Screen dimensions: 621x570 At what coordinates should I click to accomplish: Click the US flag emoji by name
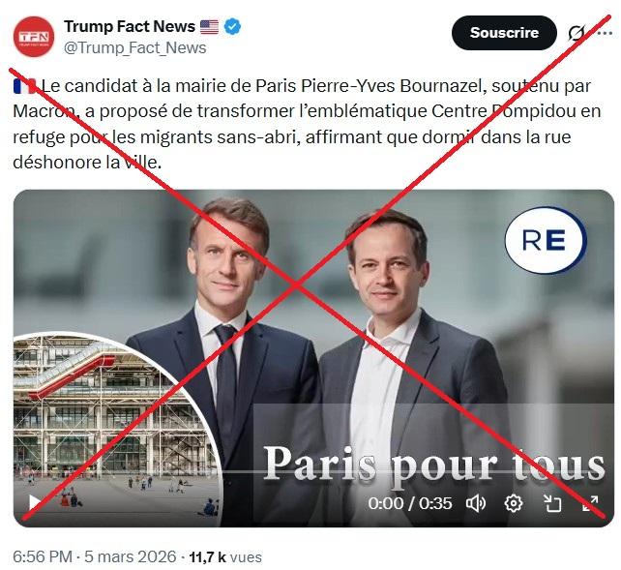coord(209,27)
